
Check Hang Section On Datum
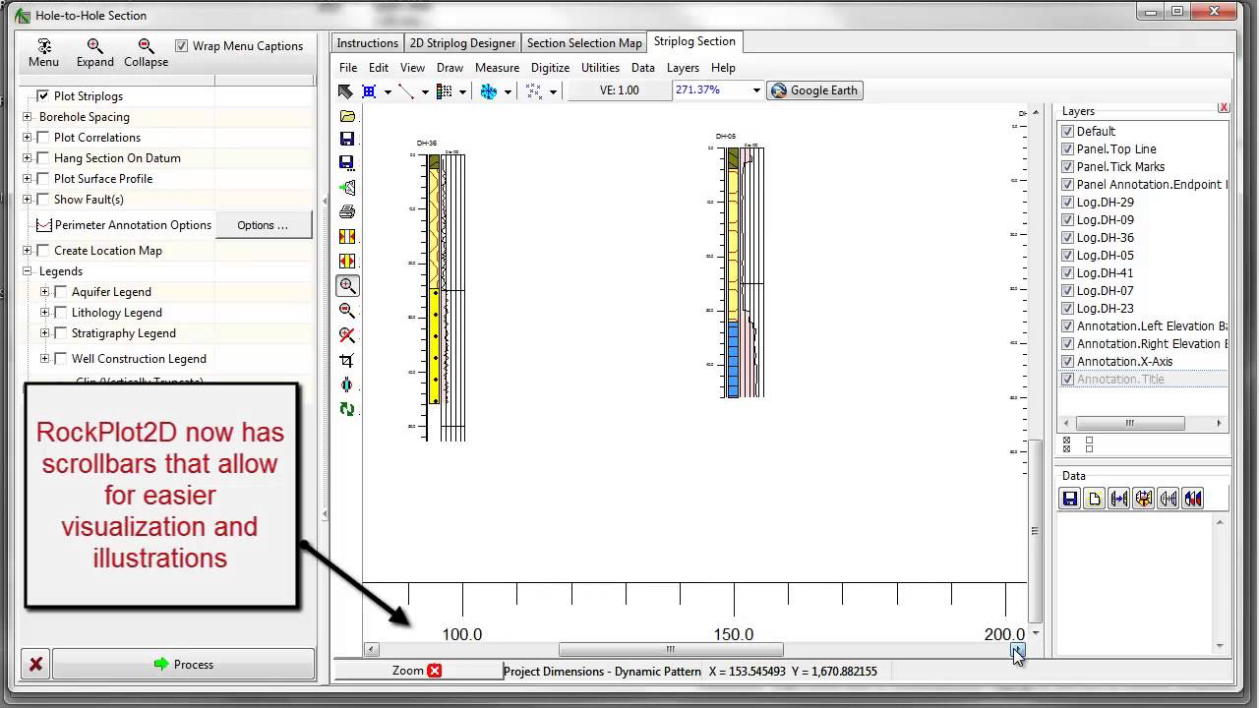tap(43, 158)
